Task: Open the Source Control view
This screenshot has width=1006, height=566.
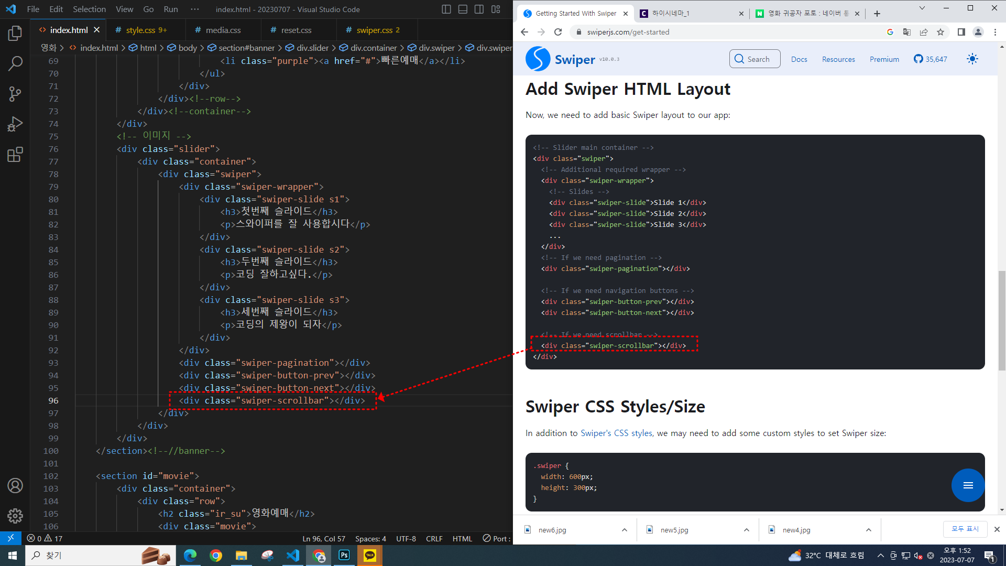Action: pos(15,94)
